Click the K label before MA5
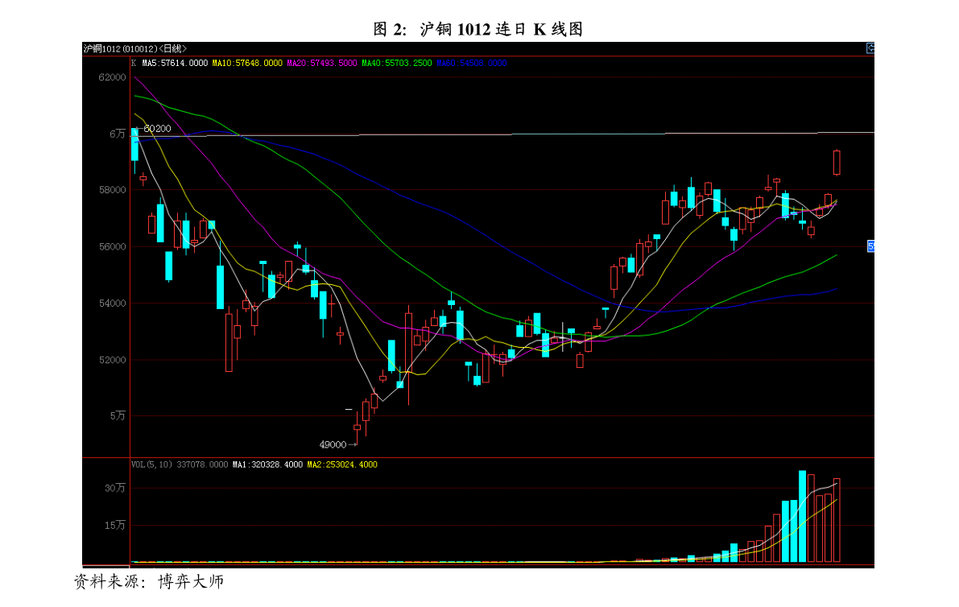Screen dimensions: 959x607 [x=134, y=63]
